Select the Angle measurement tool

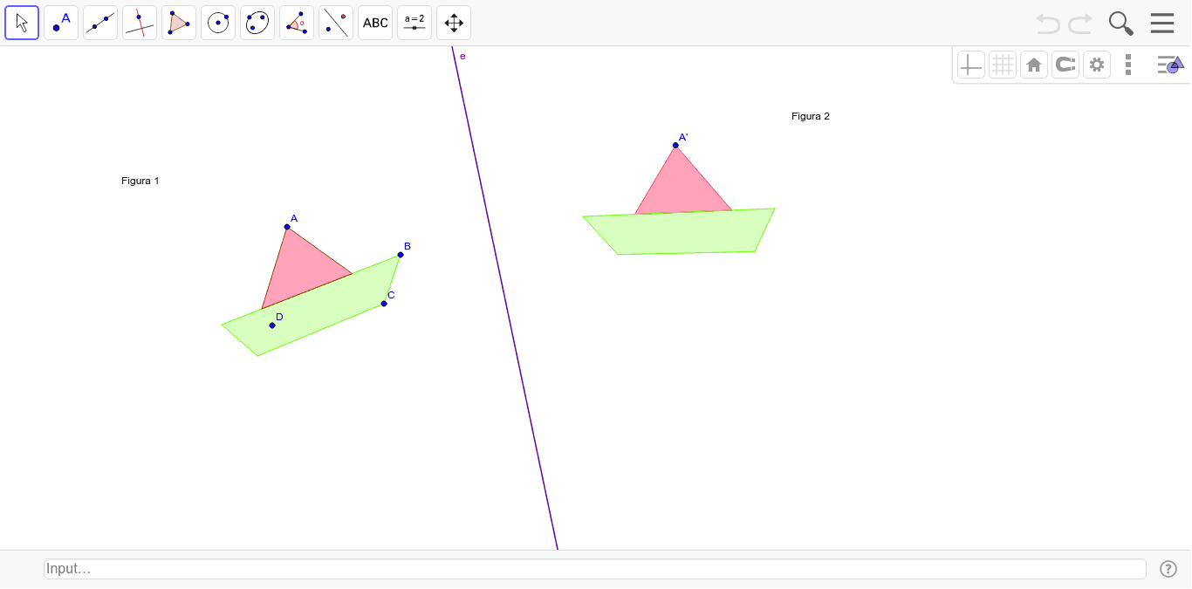297,23
